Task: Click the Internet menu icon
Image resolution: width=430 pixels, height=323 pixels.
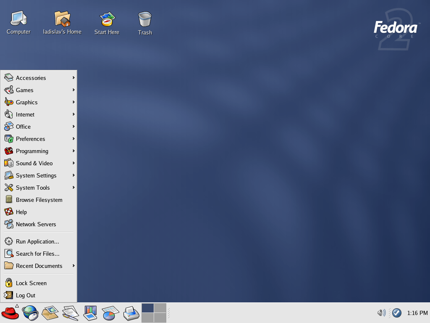Action: [x=9, y=114]
